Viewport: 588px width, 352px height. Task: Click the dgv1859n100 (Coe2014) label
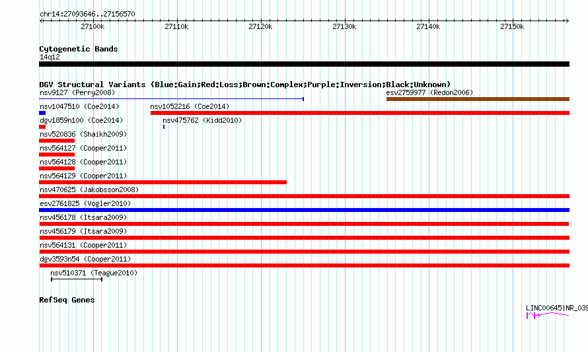pos(81,120)
